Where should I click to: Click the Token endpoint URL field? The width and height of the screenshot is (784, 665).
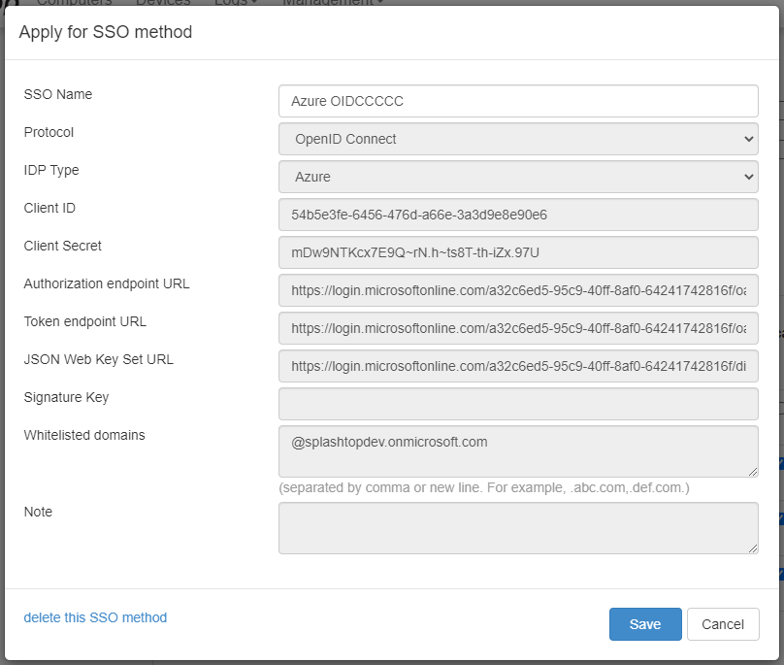[x=518, y=328]
